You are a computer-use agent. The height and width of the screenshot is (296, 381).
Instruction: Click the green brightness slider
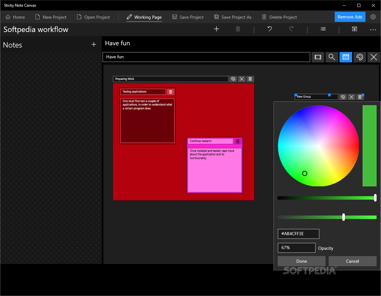click(327, 198)
